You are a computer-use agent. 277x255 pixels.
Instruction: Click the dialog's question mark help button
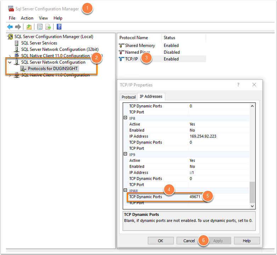click(238, 85)
